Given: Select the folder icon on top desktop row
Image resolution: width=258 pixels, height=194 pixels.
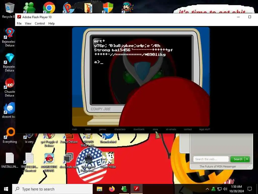Looking at the screenshot, I should pos(88,8).
